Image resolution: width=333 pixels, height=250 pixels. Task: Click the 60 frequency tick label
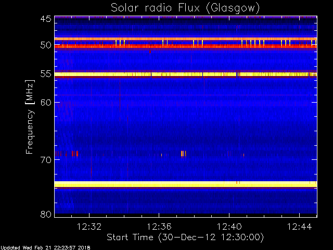point(46,102)
